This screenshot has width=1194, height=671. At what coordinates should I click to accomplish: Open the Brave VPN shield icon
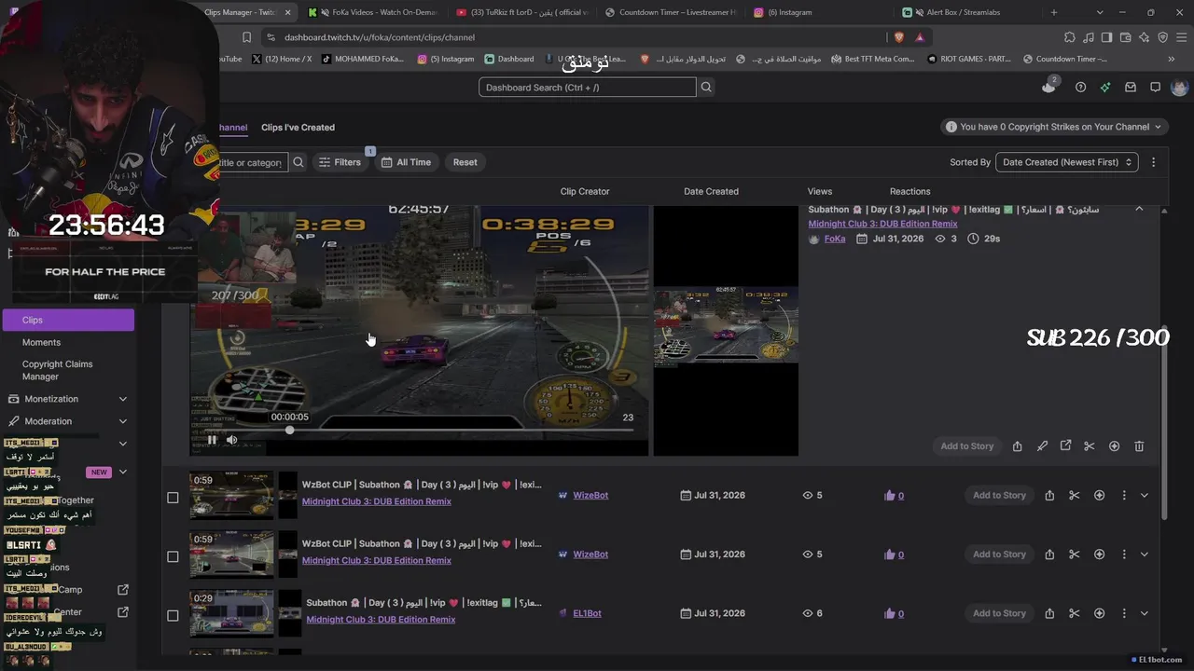[x=1162, y=37]
